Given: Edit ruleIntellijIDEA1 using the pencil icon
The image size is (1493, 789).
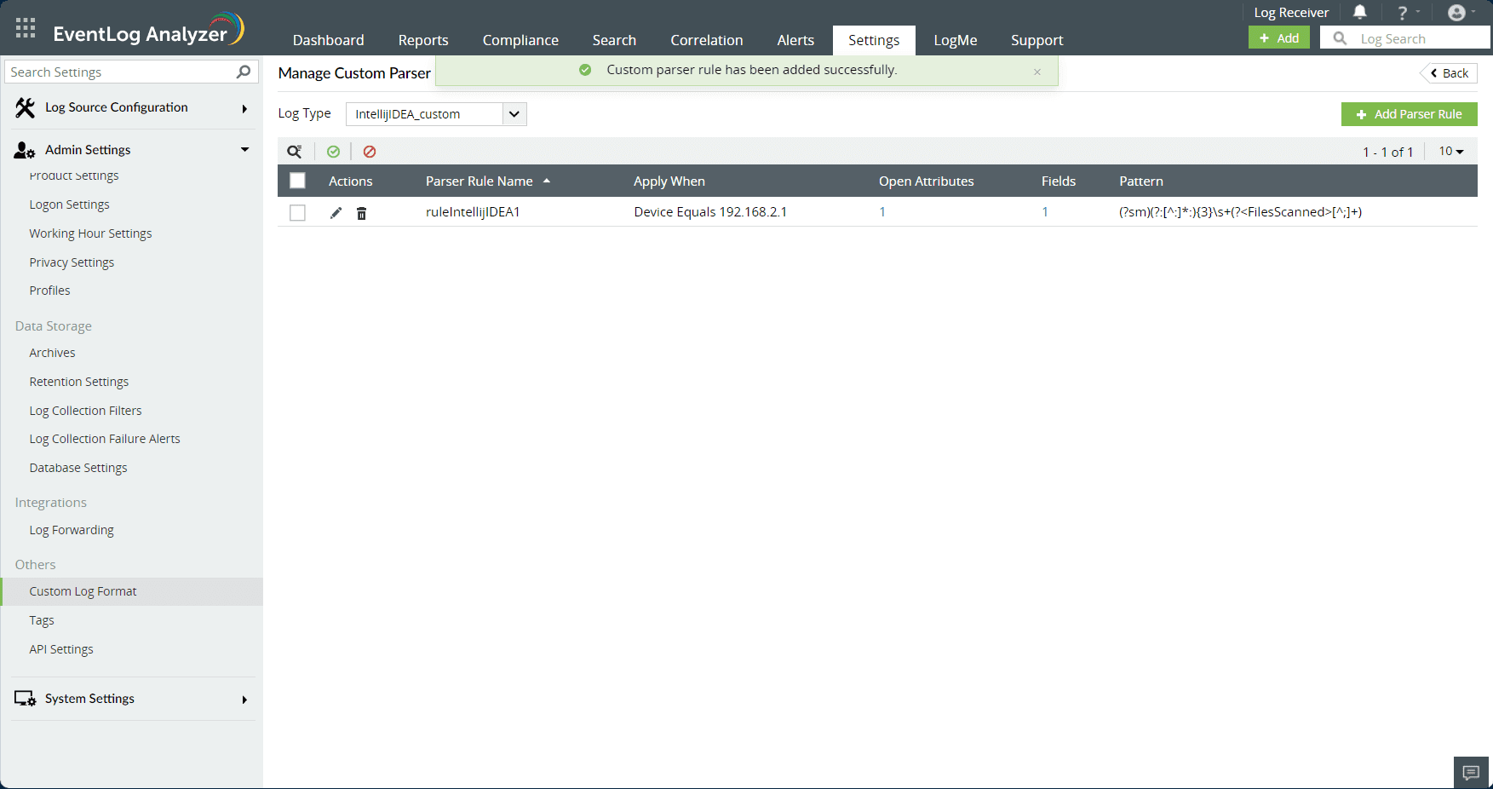Looking at the screenshot, I should (x=336, y=212).
